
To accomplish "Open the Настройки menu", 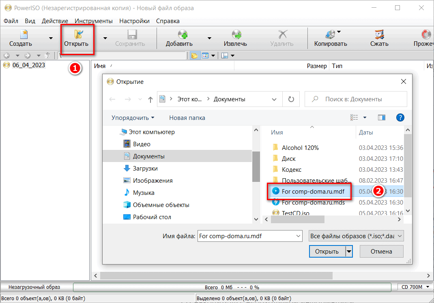I will [134, 21].
